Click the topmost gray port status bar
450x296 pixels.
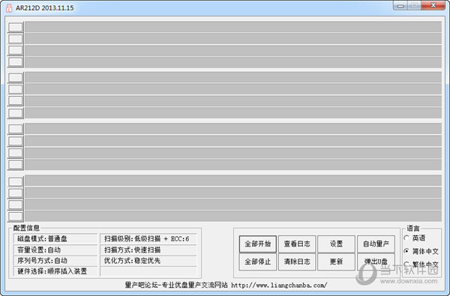233,27
